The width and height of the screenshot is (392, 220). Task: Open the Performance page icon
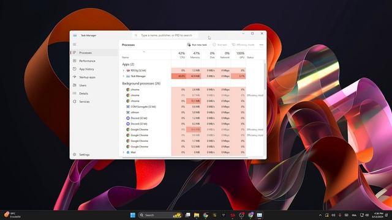(x=75, y=61)
